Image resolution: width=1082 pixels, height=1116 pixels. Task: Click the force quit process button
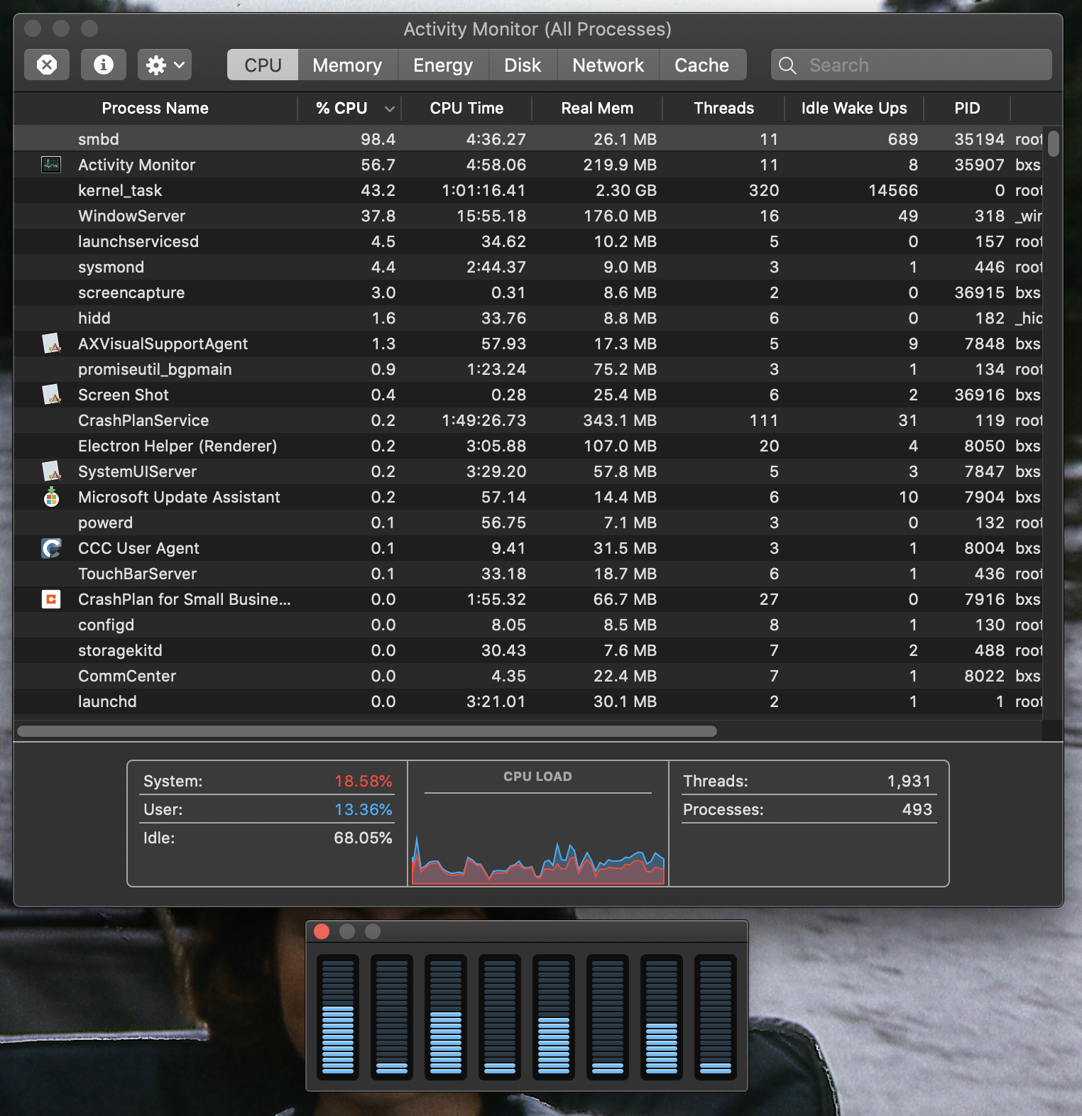[47, 65]
